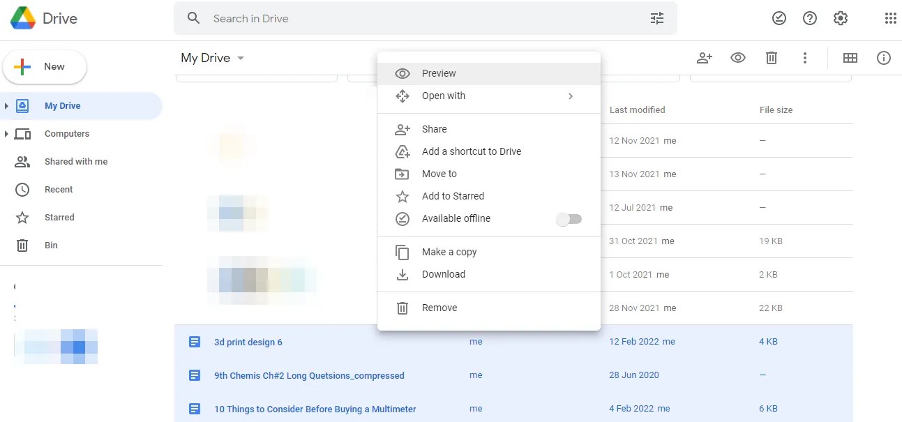This screenshot has height=422, width=902.
Task: Expand the Computers section in the sidebar
Action: tap(6, 133)
